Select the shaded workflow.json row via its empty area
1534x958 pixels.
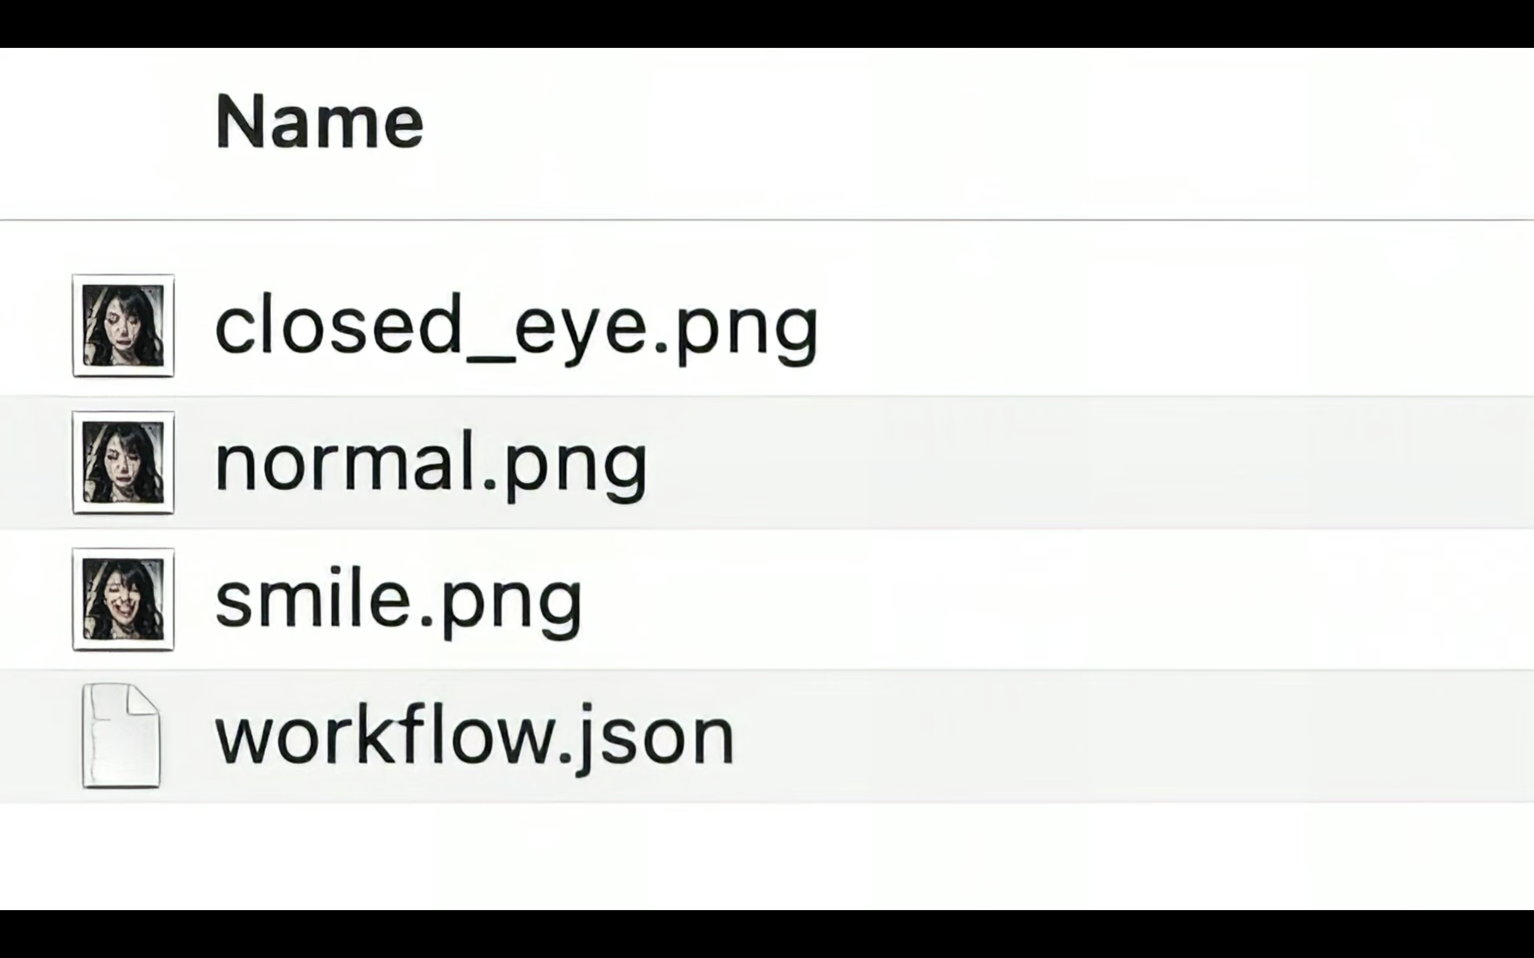coord(1135,736)
